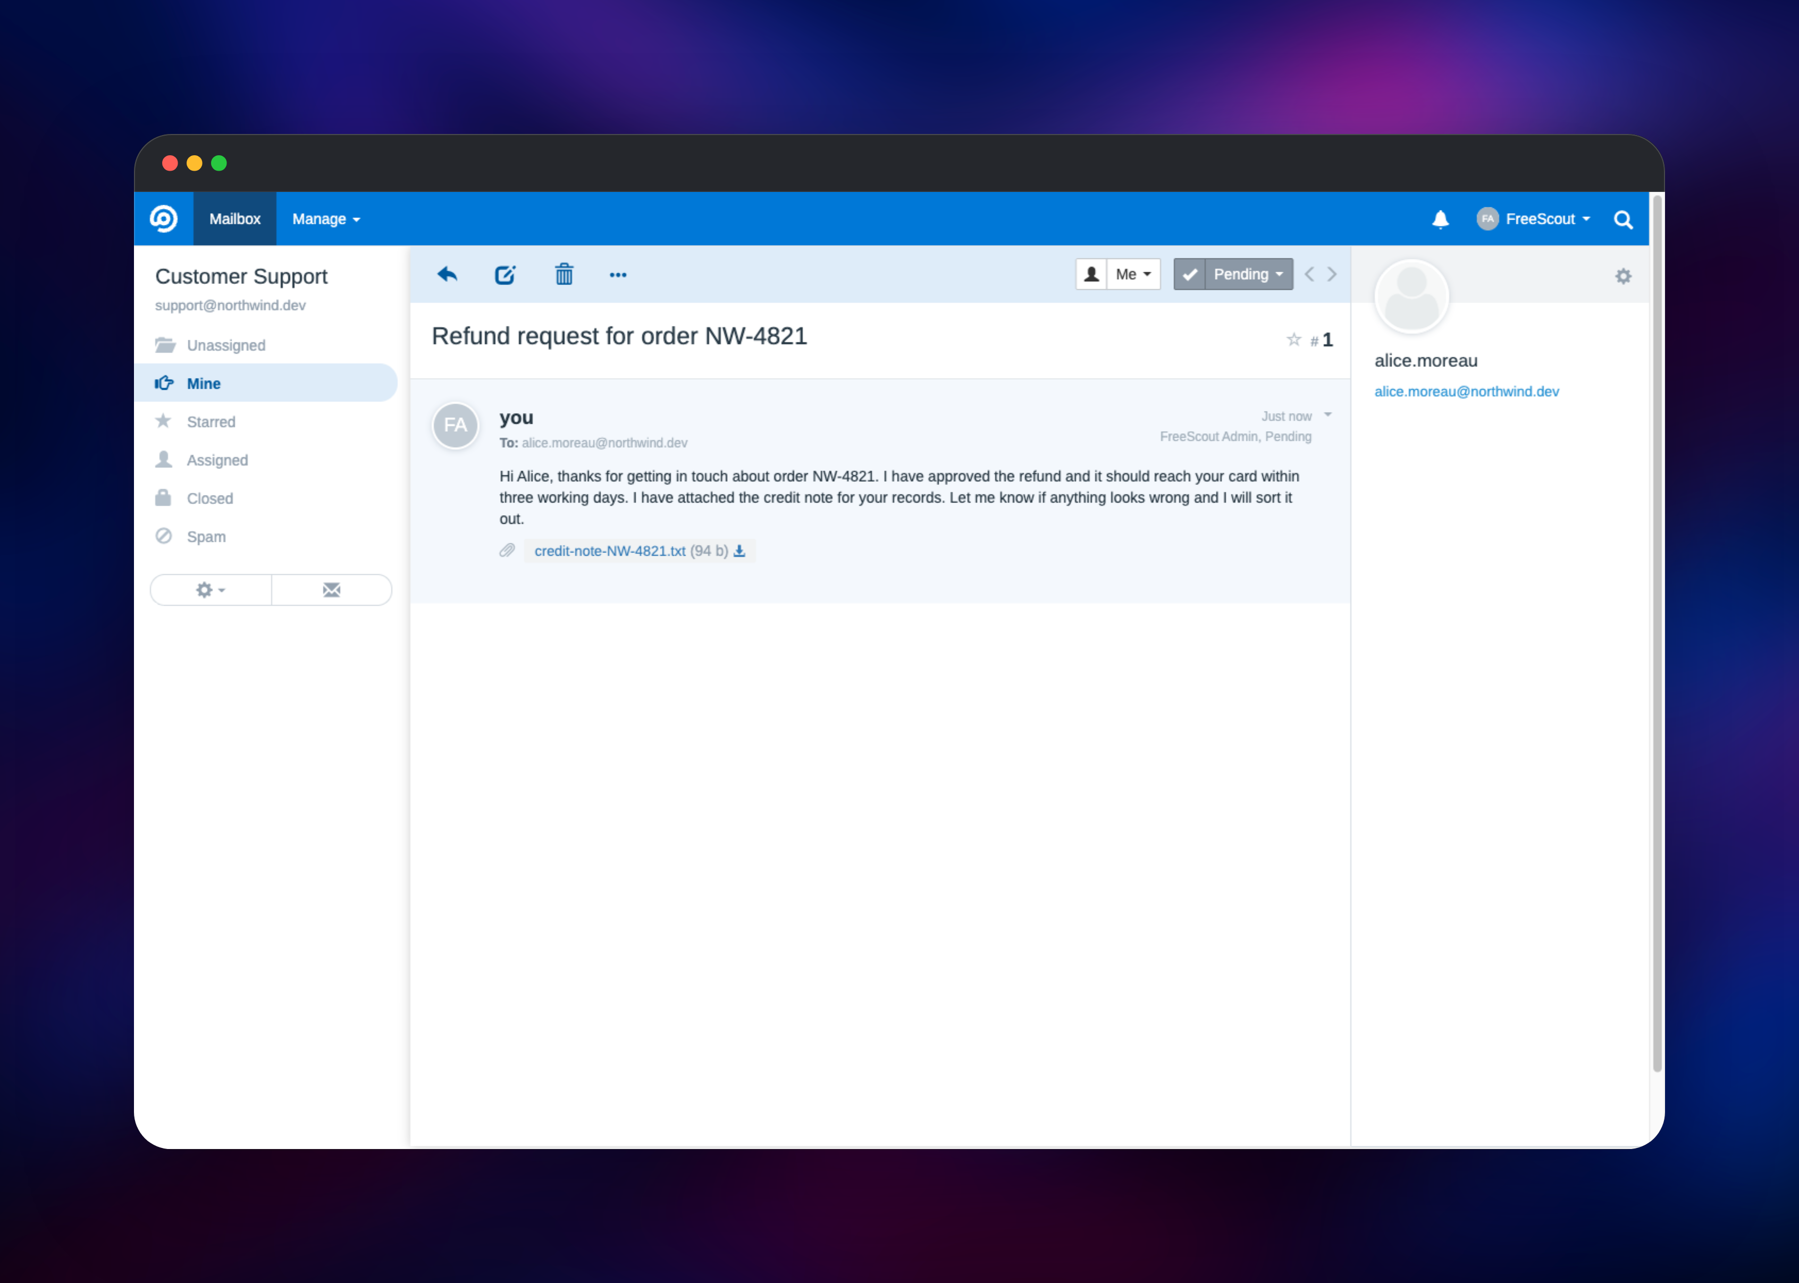The height and width of the screenshot is (1283, 1799).
Task: Click the assignee person icon
Action: [1091, 274]
